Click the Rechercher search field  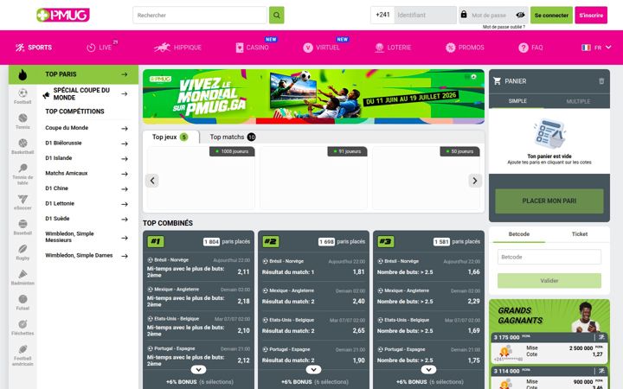pyautogui.click(x=200, y=15)
